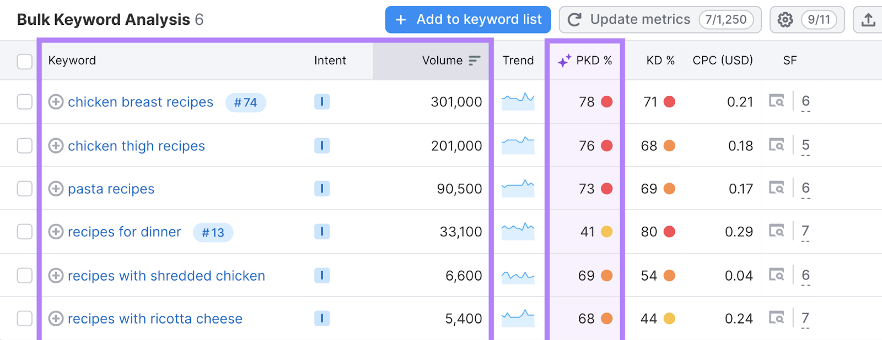Image resolution: width=882 pixels, height=340 pixels.
Task: Click plus icon beside pasta recipes
Action: pyautogui.click(x=56, y=189)
